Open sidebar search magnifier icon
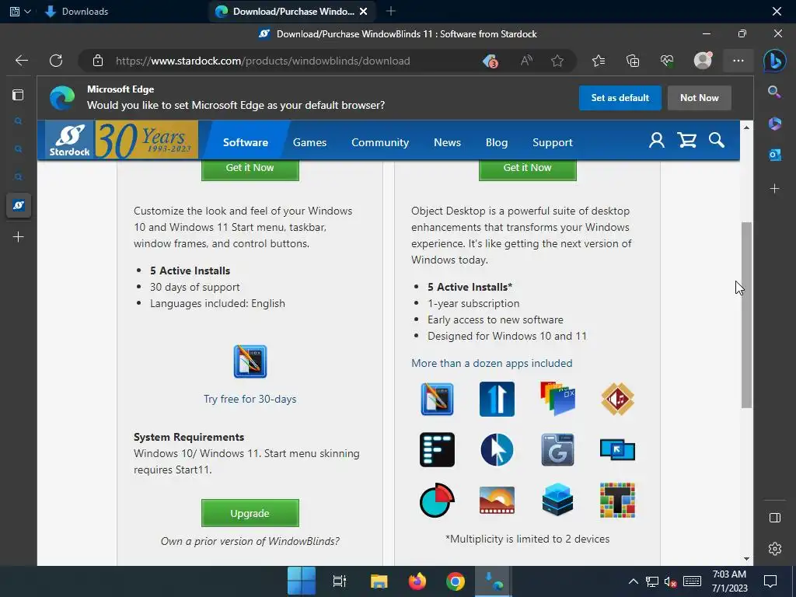Image resolution: width=796 pixels, height=597 pixels. coord(774,92)
